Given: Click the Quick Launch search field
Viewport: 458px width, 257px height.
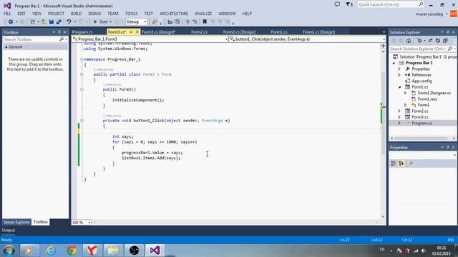Looking at the screenshot, I should (x=391, y=4).
